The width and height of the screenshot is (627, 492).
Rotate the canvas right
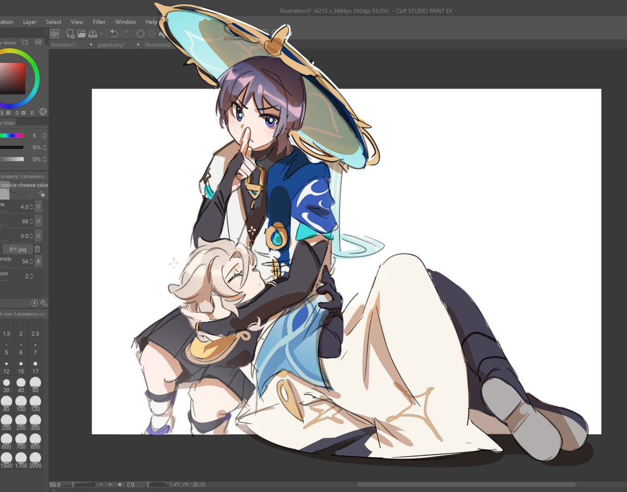[186, 485]
